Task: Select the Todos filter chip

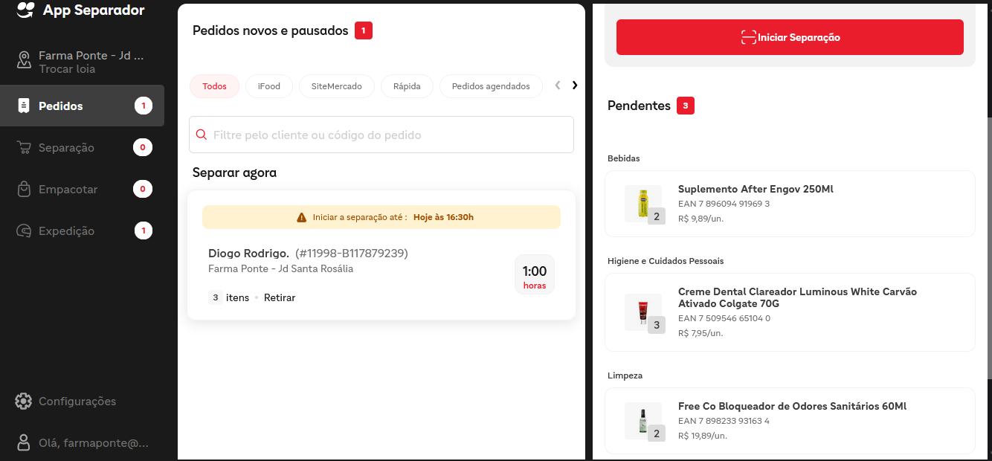Action: pos(214,86)
